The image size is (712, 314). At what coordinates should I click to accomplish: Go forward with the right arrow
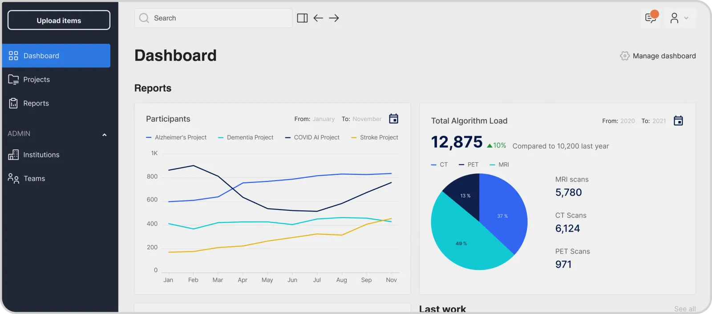(334, 18)
